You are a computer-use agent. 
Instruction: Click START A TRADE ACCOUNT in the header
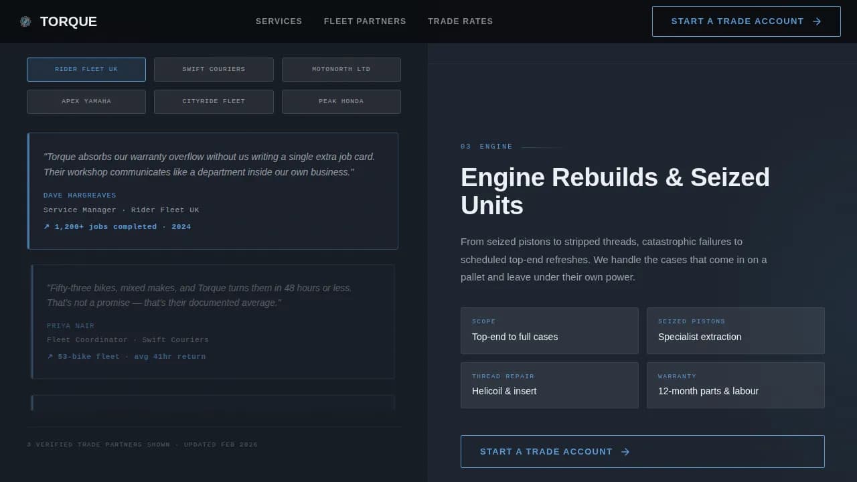(x=746, y=21)
